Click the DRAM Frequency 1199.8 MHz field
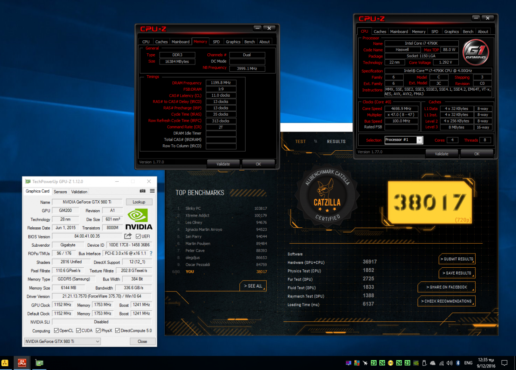 click(x=221, y=83)
